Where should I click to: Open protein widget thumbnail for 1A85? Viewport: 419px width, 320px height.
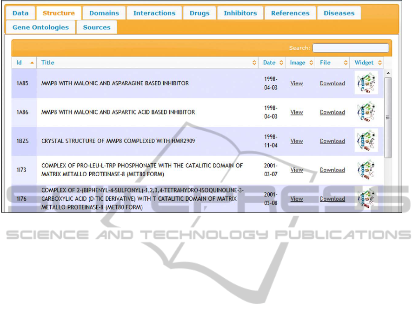point(366,83)
